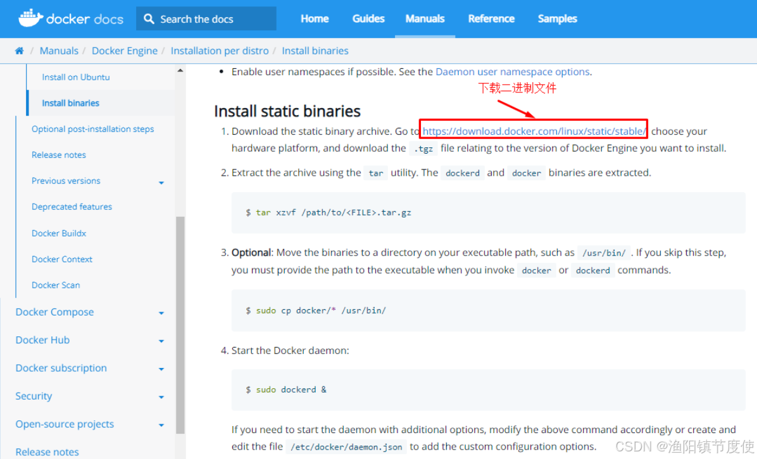
Task: Open Install on Ubuntu sidebar page
Action: pos(76,77)
